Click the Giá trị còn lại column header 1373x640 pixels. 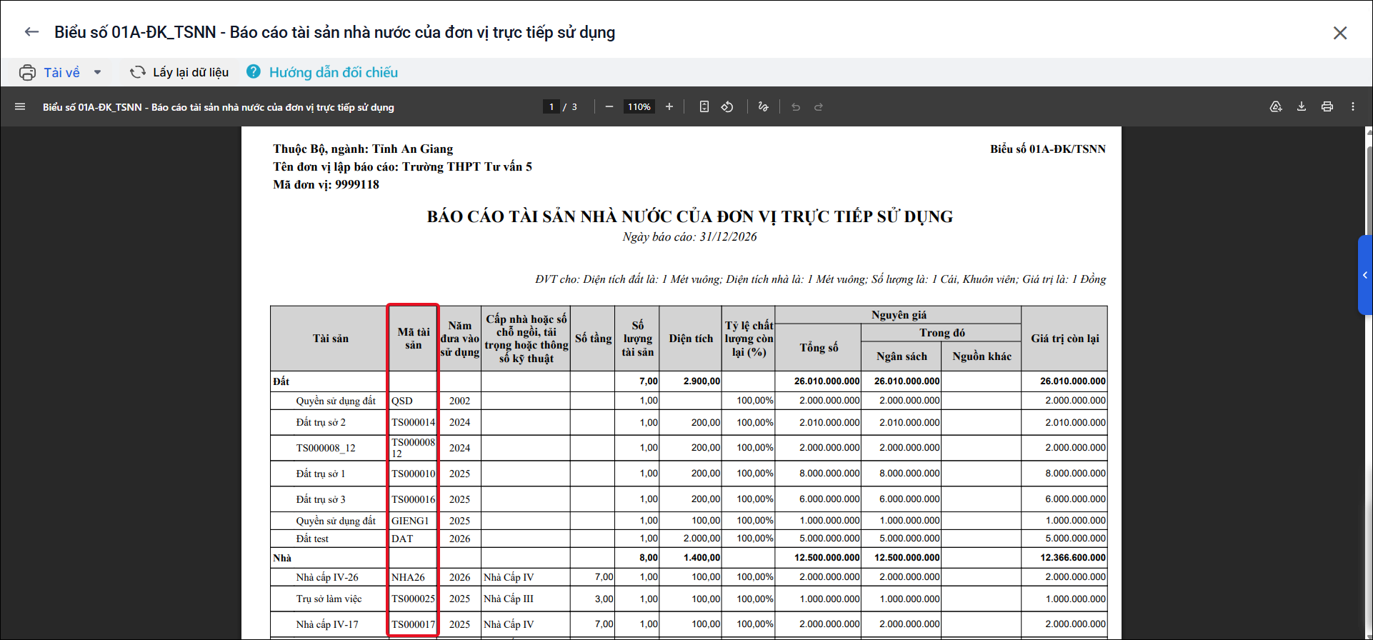pos(1064,339)
